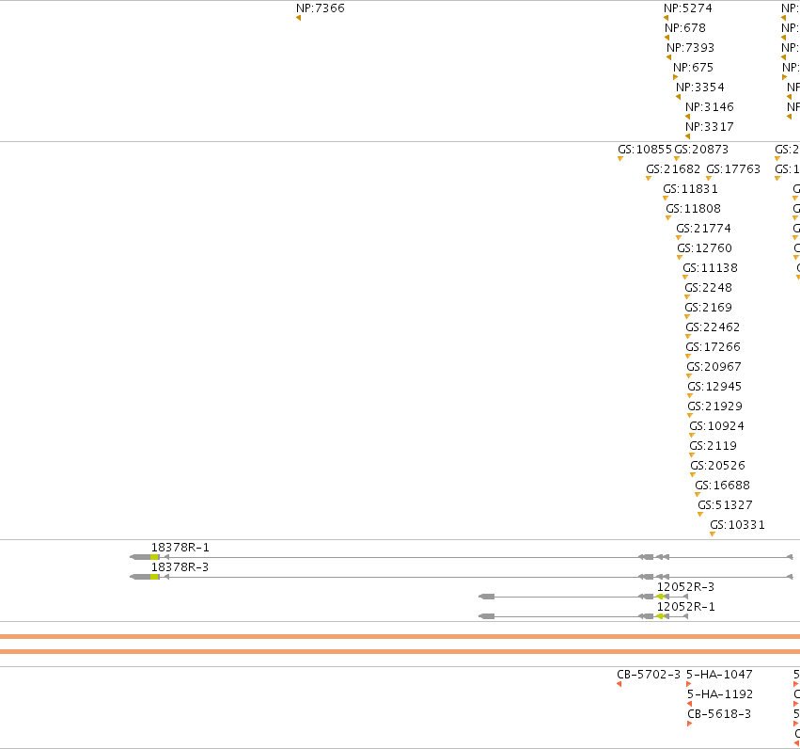Click the yellow-green coding segment of 12052R-3

coord(660,597)
